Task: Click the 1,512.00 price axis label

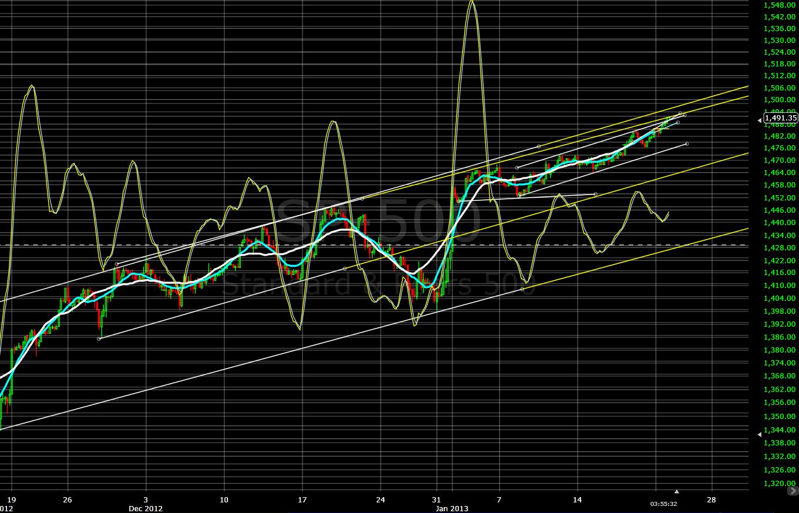Action: point(779,75)
